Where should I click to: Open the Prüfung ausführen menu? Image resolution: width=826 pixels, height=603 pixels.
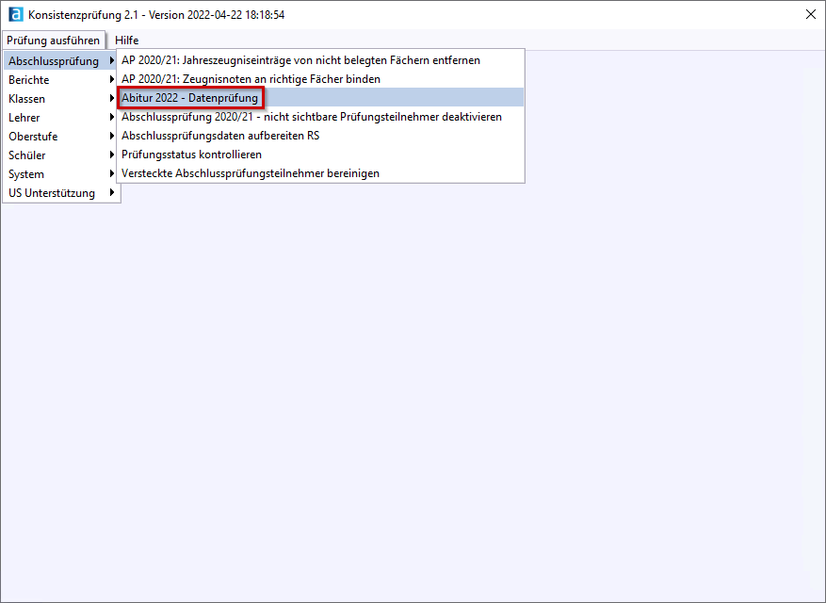click(x=53, y=41)
